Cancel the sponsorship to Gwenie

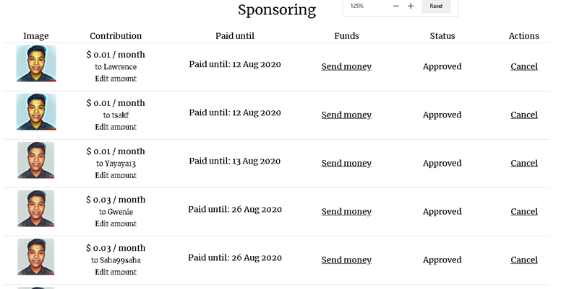(x=524, y=212)
